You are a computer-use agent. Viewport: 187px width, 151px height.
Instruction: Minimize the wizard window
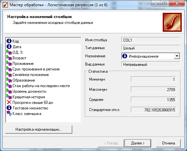[156, 4]
